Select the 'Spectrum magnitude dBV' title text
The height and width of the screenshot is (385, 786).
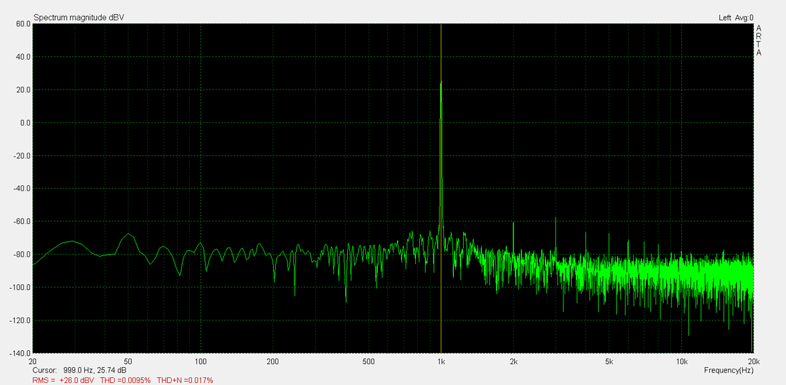point(79,18)
